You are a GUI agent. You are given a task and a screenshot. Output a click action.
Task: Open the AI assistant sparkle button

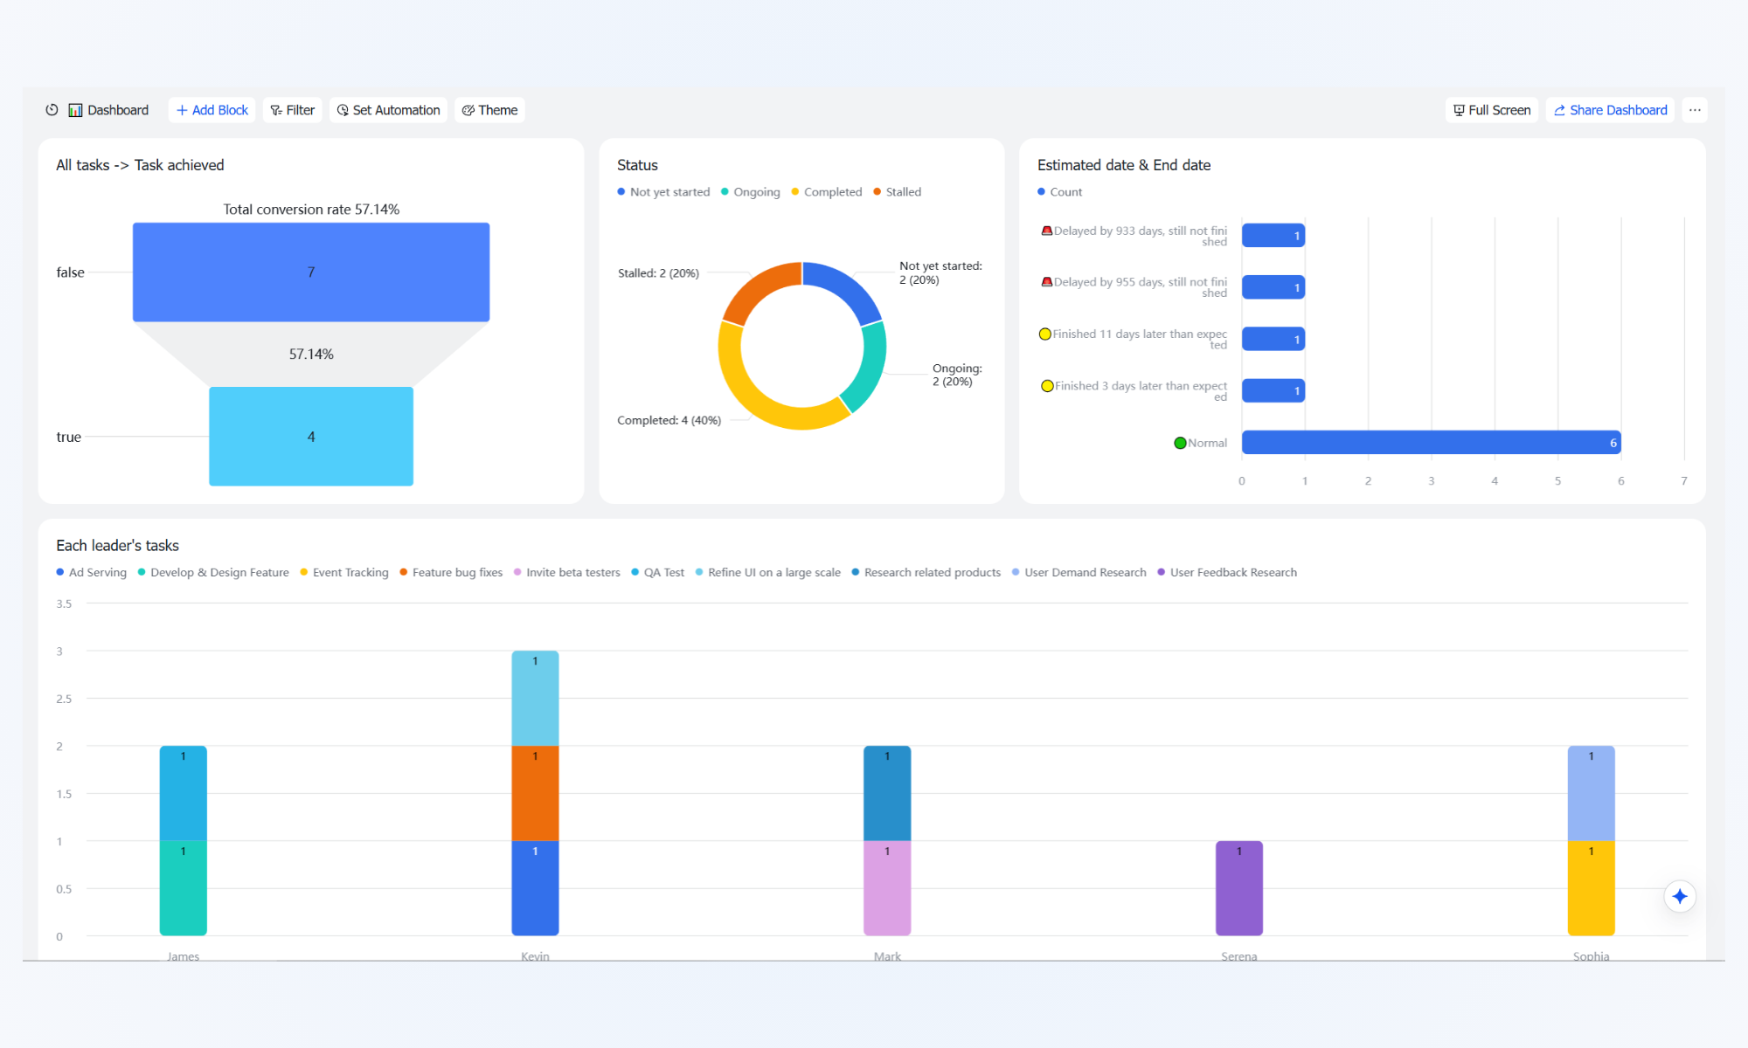click(1679, 896)
